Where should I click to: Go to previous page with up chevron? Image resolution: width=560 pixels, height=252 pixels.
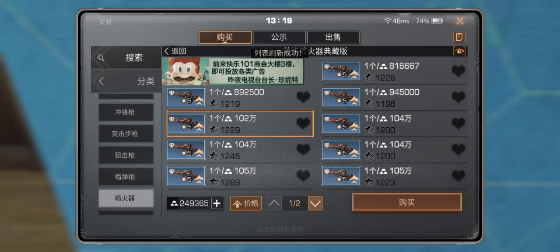(274, 203)
